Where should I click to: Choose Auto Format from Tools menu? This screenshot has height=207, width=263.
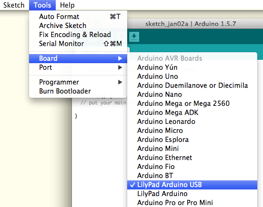tap(78, 17)
